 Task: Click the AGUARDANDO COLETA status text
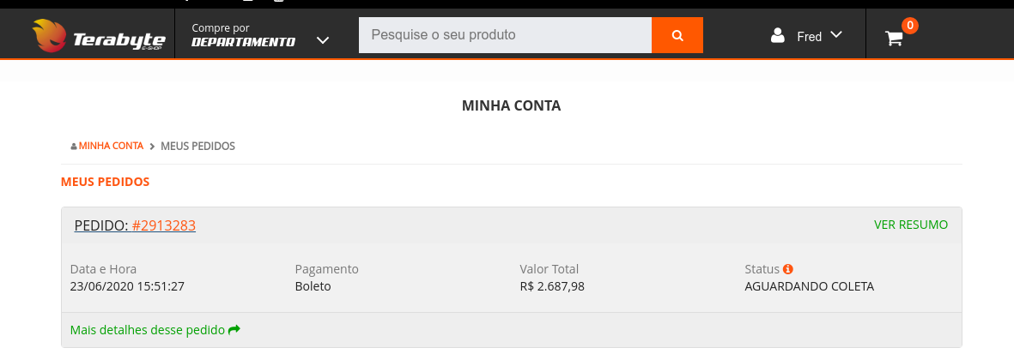coord(809,285)
